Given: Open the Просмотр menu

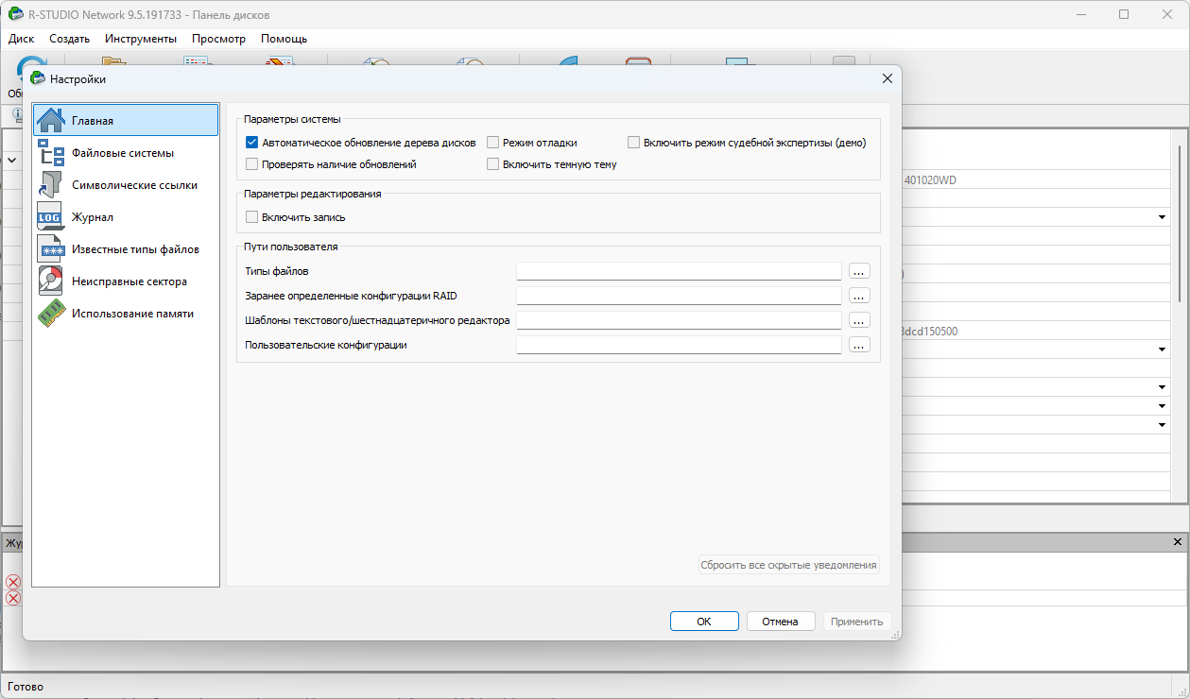Looking at the screenshot, I should [x=218, y=39].
